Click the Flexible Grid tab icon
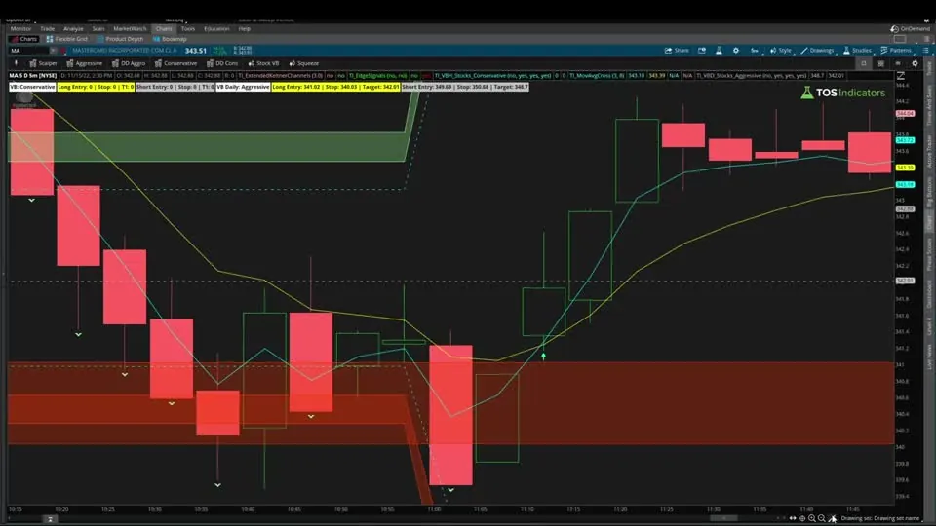Viewport: 936px width, 526px height. [x=50, y=39]
